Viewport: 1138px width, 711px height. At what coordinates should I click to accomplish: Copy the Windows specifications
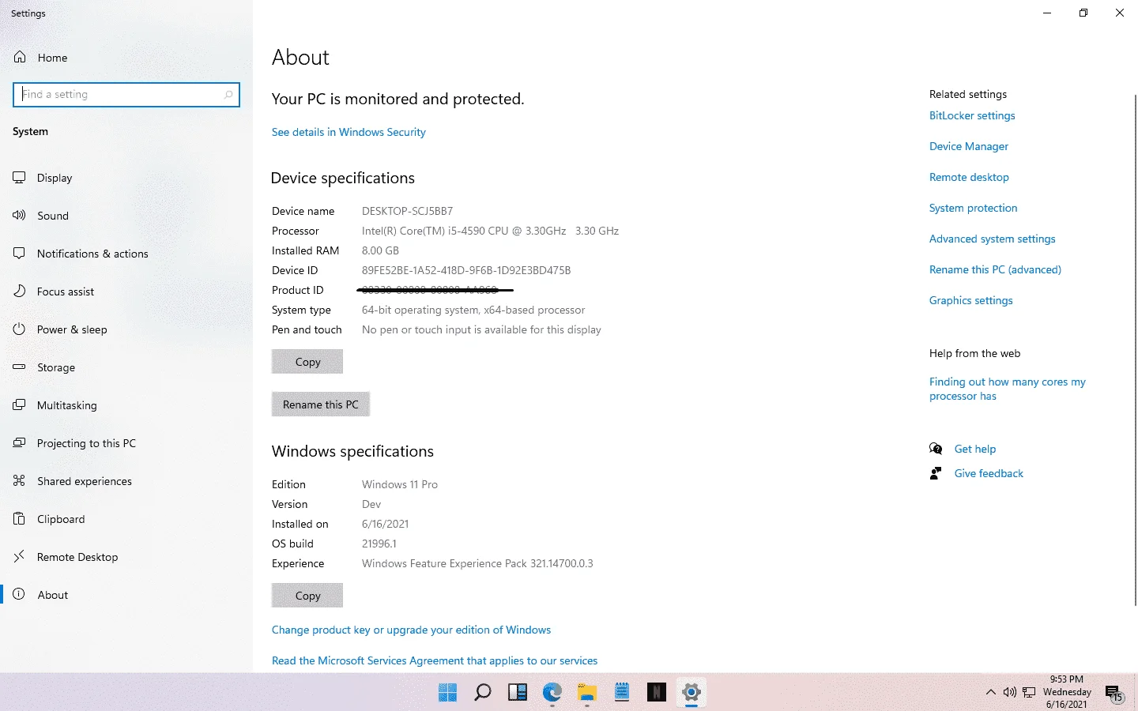pyautogui.click(x=307, y=596)
